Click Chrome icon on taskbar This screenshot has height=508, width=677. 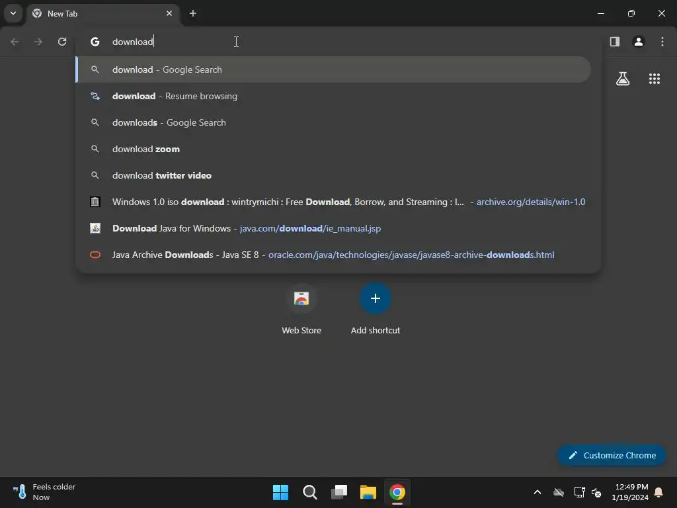[397, 492]
